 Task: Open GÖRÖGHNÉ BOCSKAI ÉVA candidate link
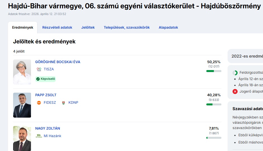click(58, 62)
